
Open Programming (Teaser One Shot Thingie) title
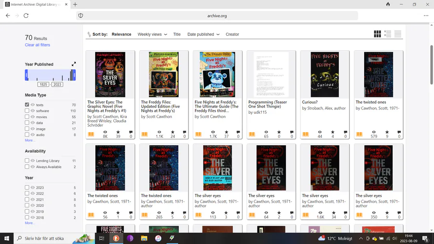[268, 104]
